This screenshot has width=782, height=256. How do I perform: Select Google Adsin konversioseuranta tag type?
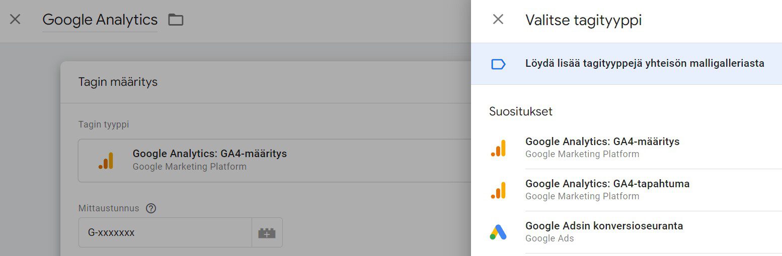tap(604, 226)
